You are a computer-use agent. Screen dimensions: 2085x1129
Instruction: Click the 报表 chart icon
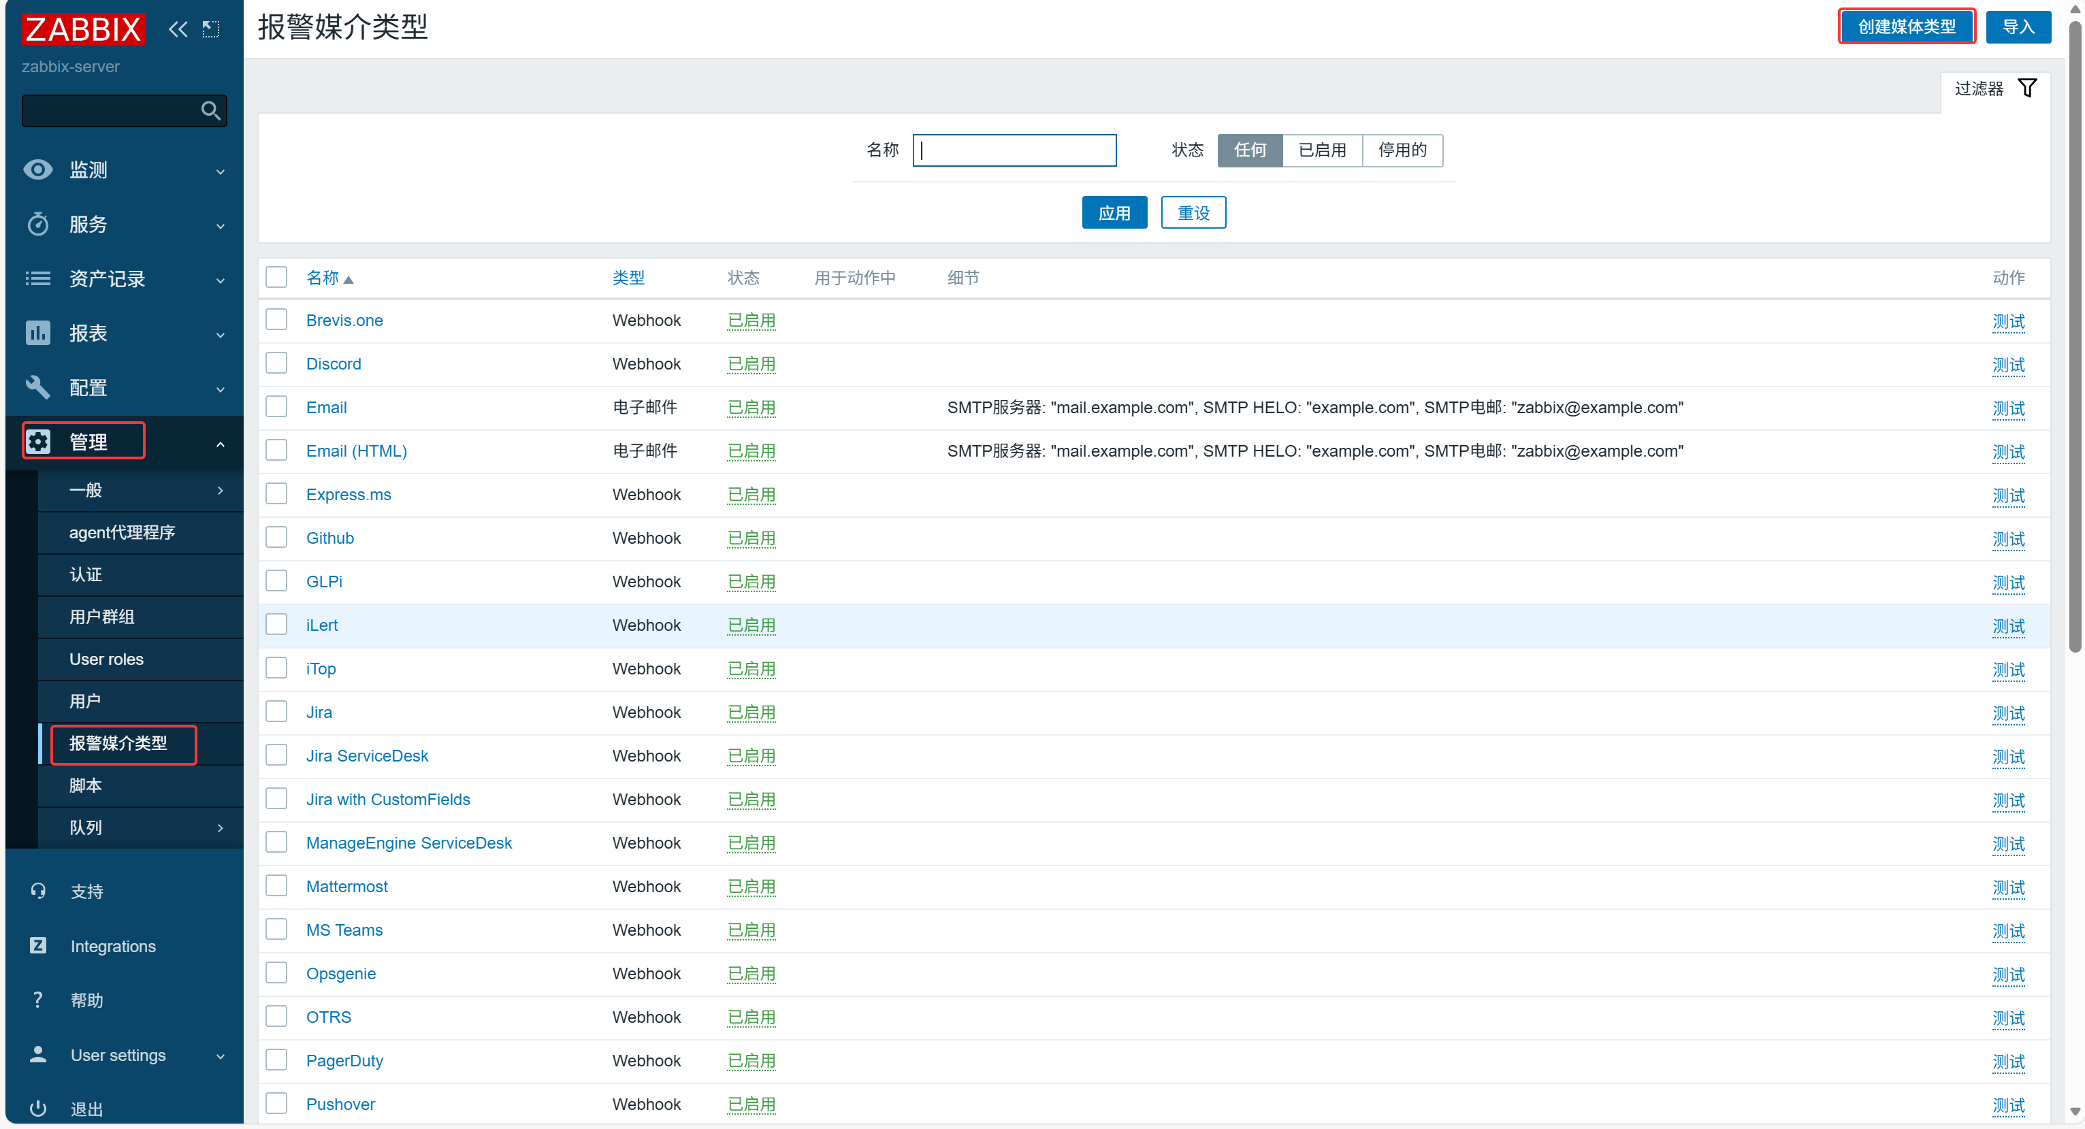(38, 333)
